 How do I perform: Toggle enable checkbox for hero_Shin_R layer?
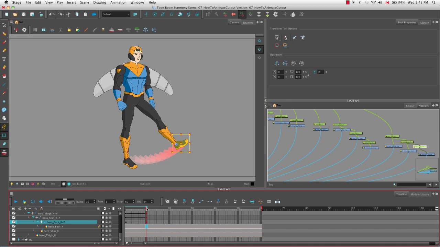[14, 231]
